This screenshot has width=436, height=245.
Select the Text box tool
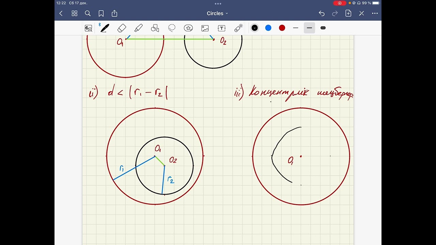tap(222, 28)
